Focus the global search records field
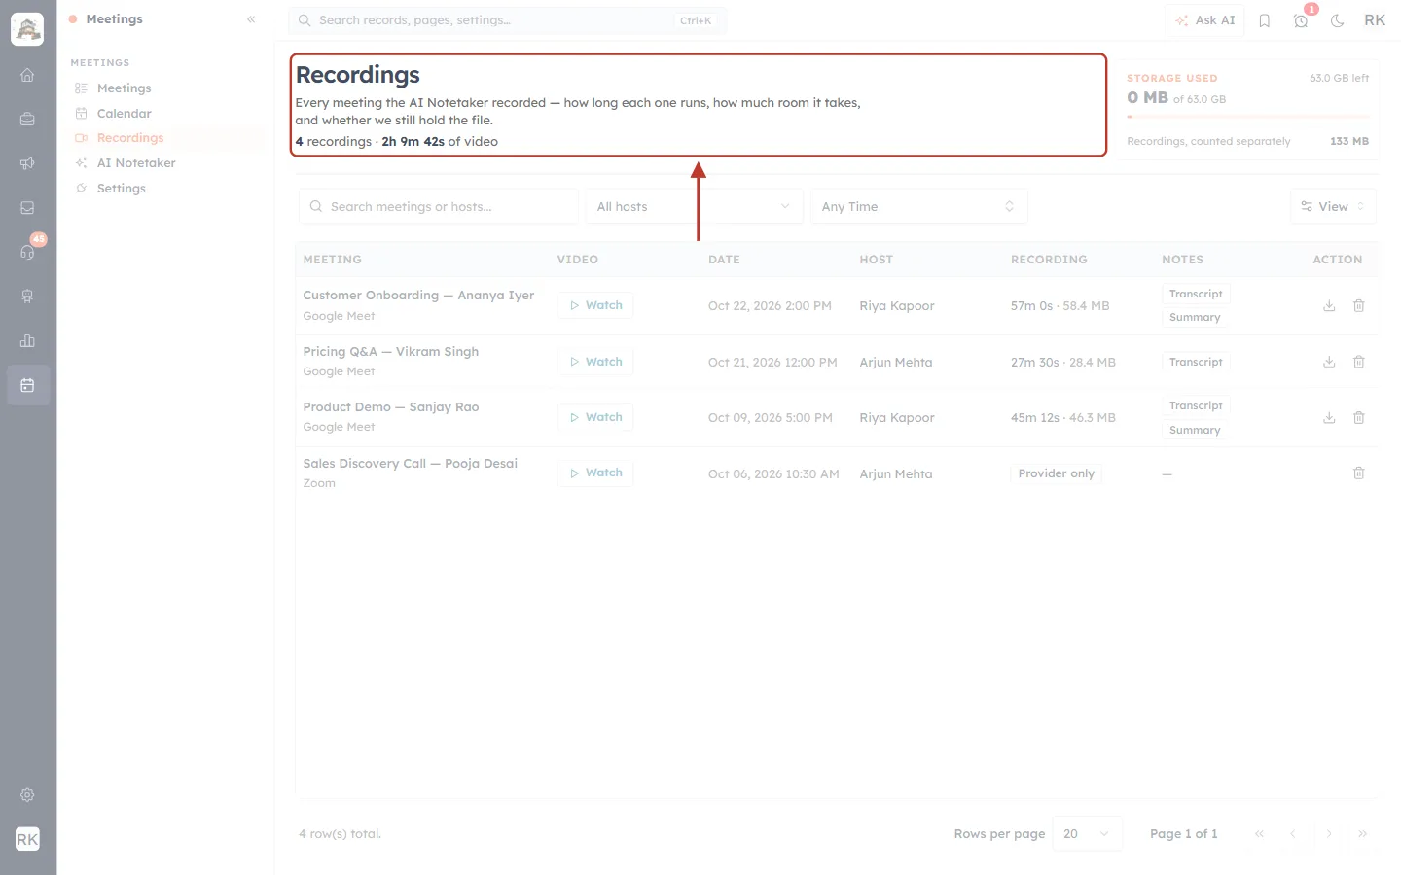 pos(508,20)
